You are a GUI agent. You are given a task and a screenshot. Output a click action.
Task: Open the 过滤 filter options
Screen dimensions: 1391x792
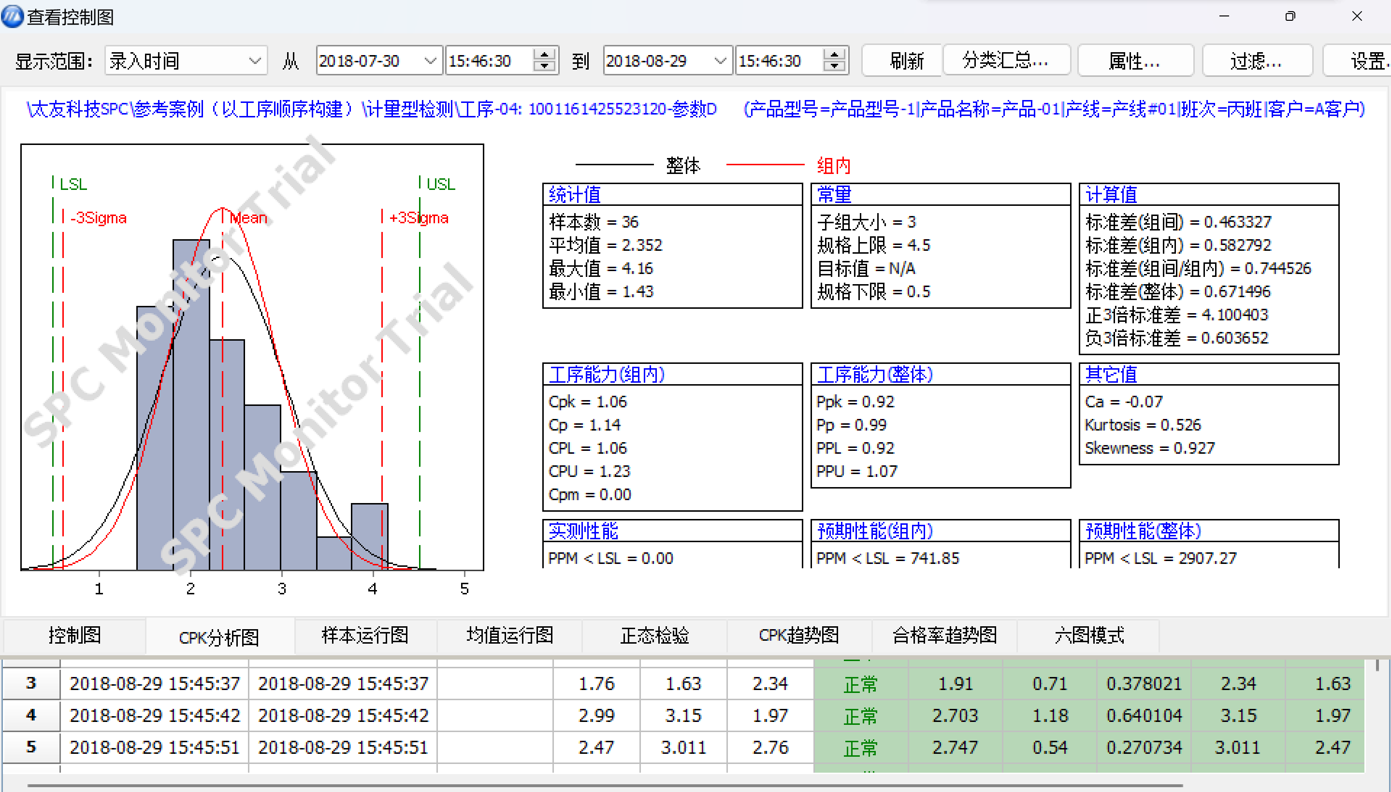coord(1257,60)
